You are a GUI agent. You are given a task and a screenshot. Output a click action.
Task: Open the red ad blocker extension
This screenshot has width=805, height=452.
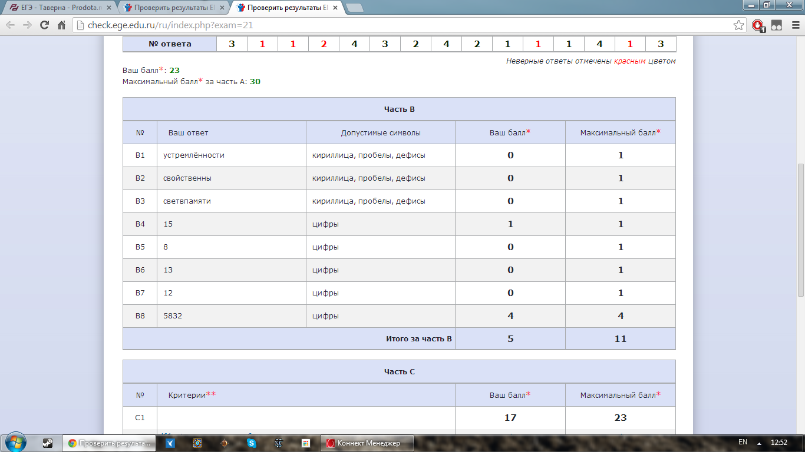758,25
